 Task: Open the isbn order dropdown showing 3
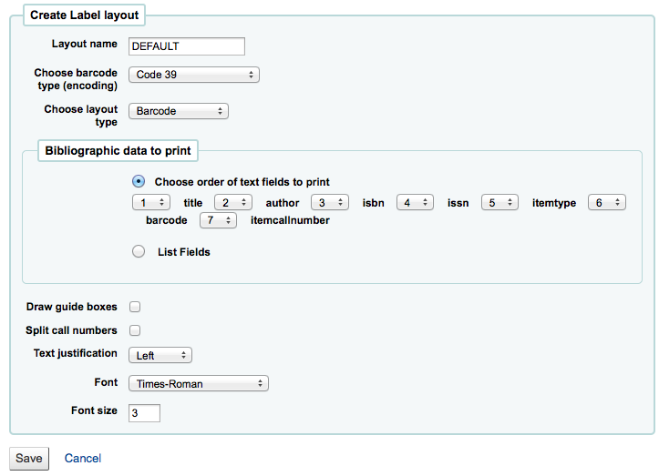(330, 203)
